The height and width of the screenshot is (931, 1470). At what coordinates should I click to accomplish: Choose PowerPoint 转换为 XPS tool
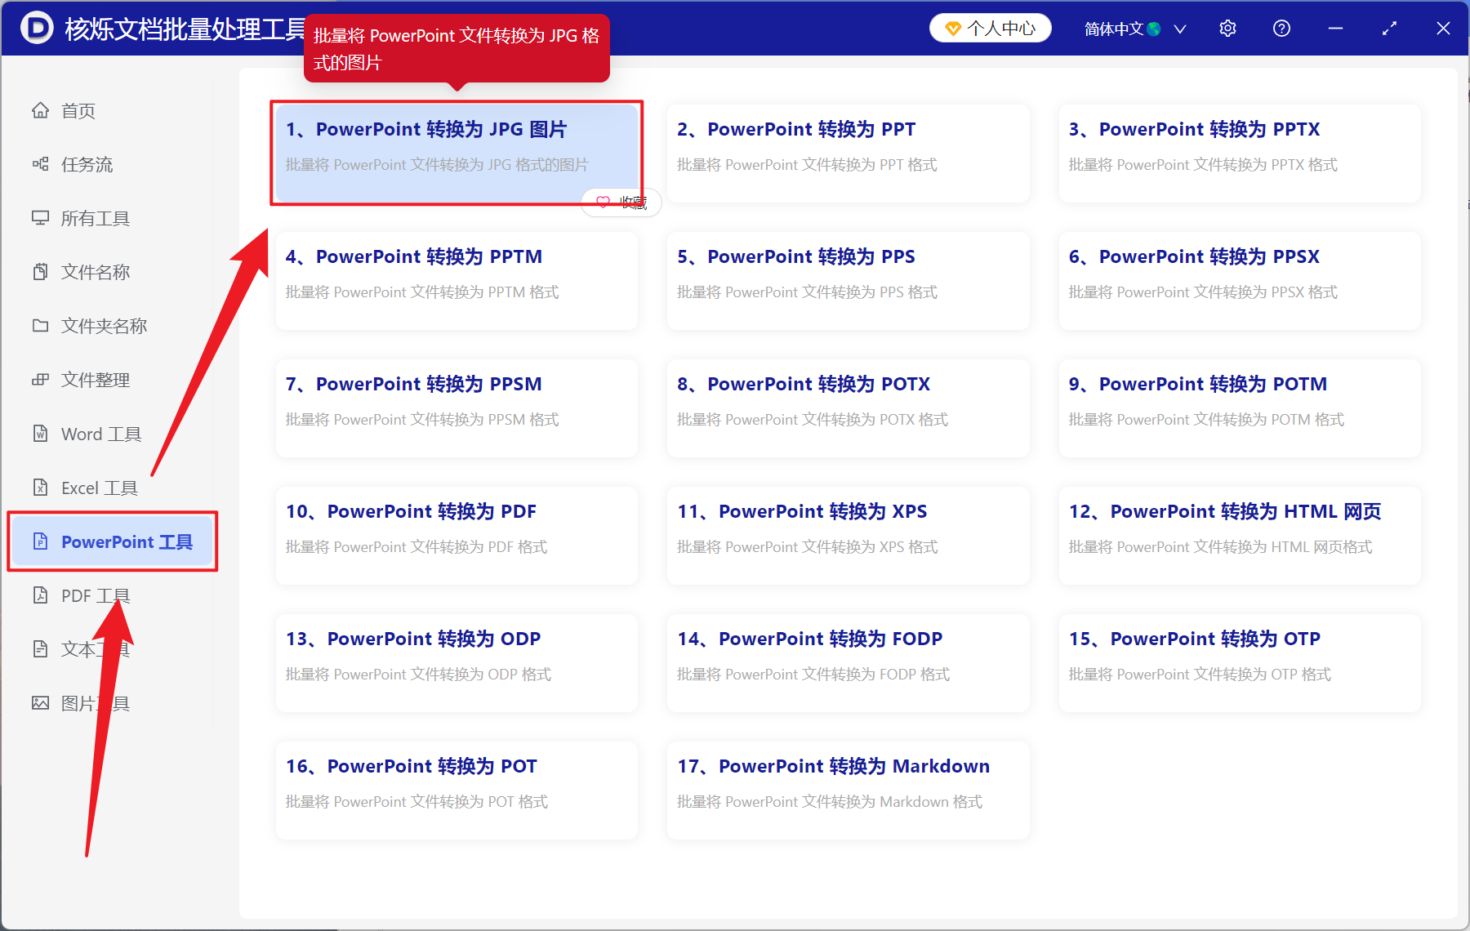[849, 535]
